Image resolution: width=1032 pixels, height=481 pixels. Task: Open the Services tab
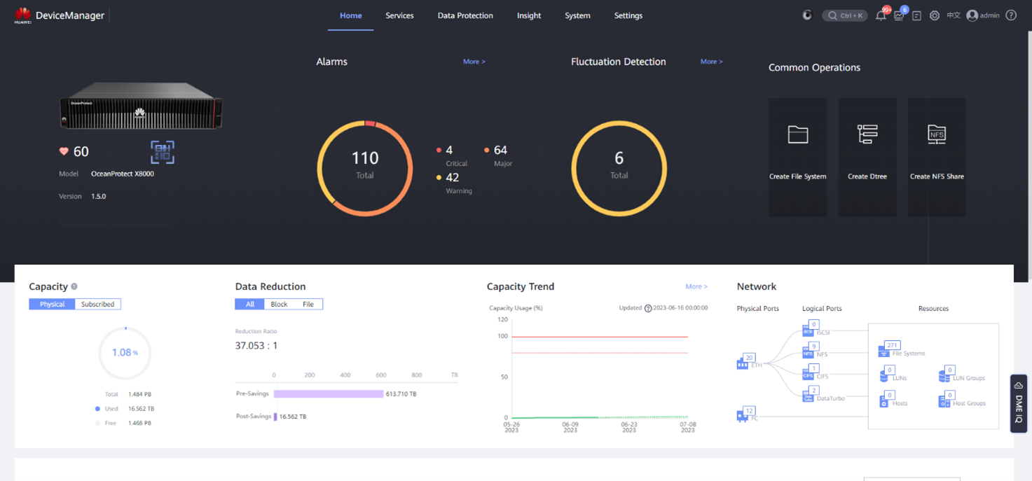point(399,15)
